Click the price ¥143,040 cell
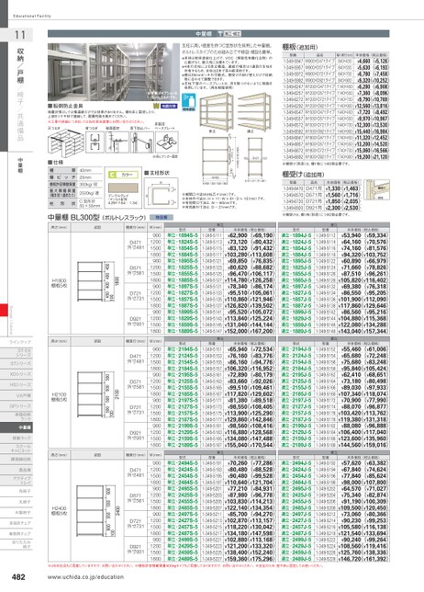Image resolution: width=424 pixels, height=592 pixels. [350, 331]
